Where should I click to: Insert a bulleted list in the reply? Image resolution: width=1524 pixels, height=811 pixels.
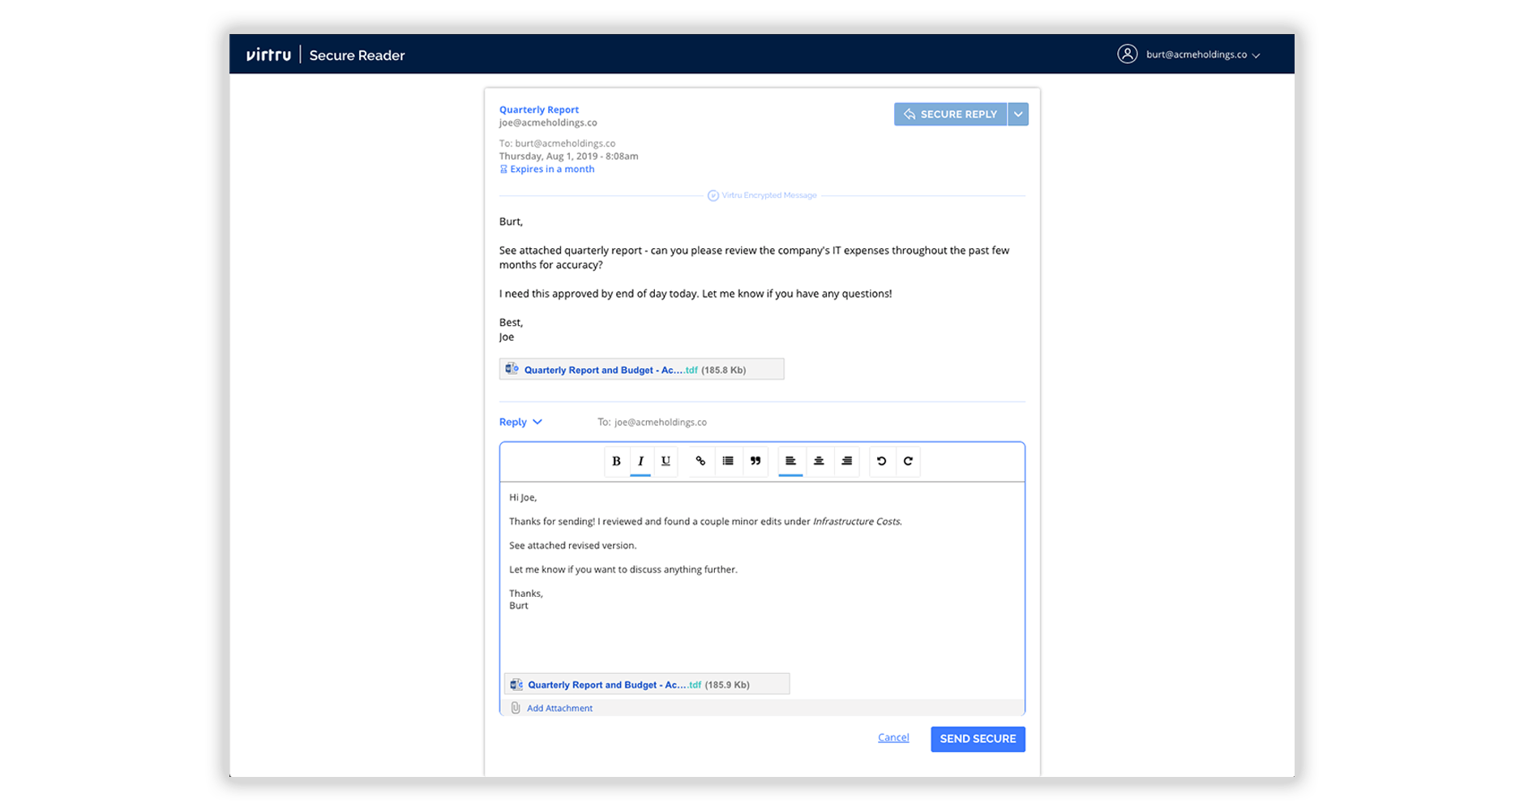point(728,461)
